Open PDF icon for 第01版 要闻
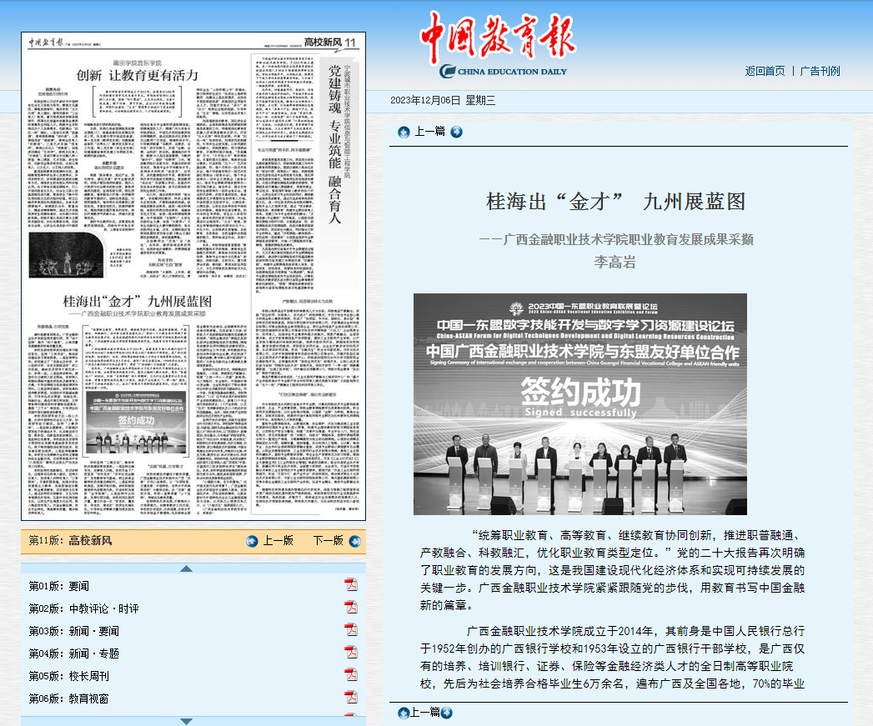This screenshot has height=726, width=873. pos(351,585)
